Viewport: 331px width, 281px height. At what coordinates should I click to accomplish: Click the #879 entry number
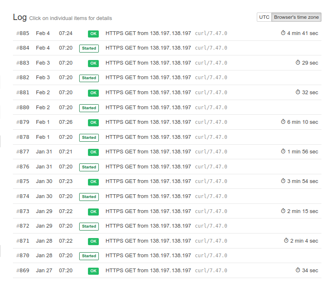pos(23,122)
